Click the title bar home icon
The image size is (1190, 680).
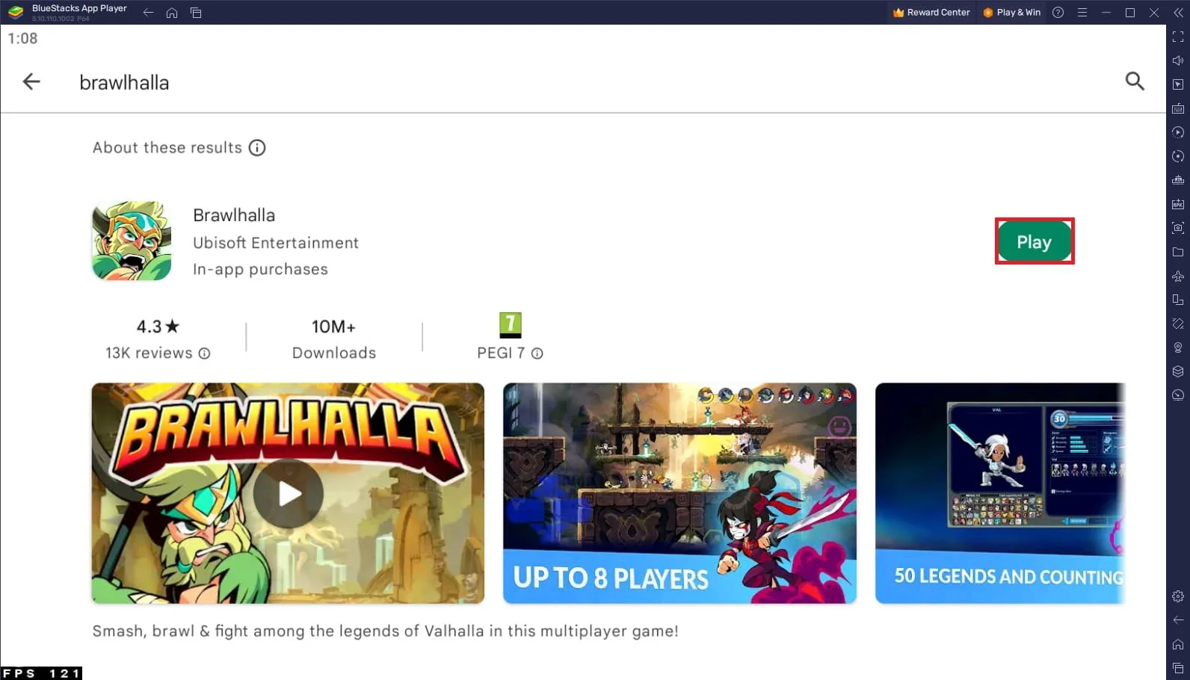172,13
